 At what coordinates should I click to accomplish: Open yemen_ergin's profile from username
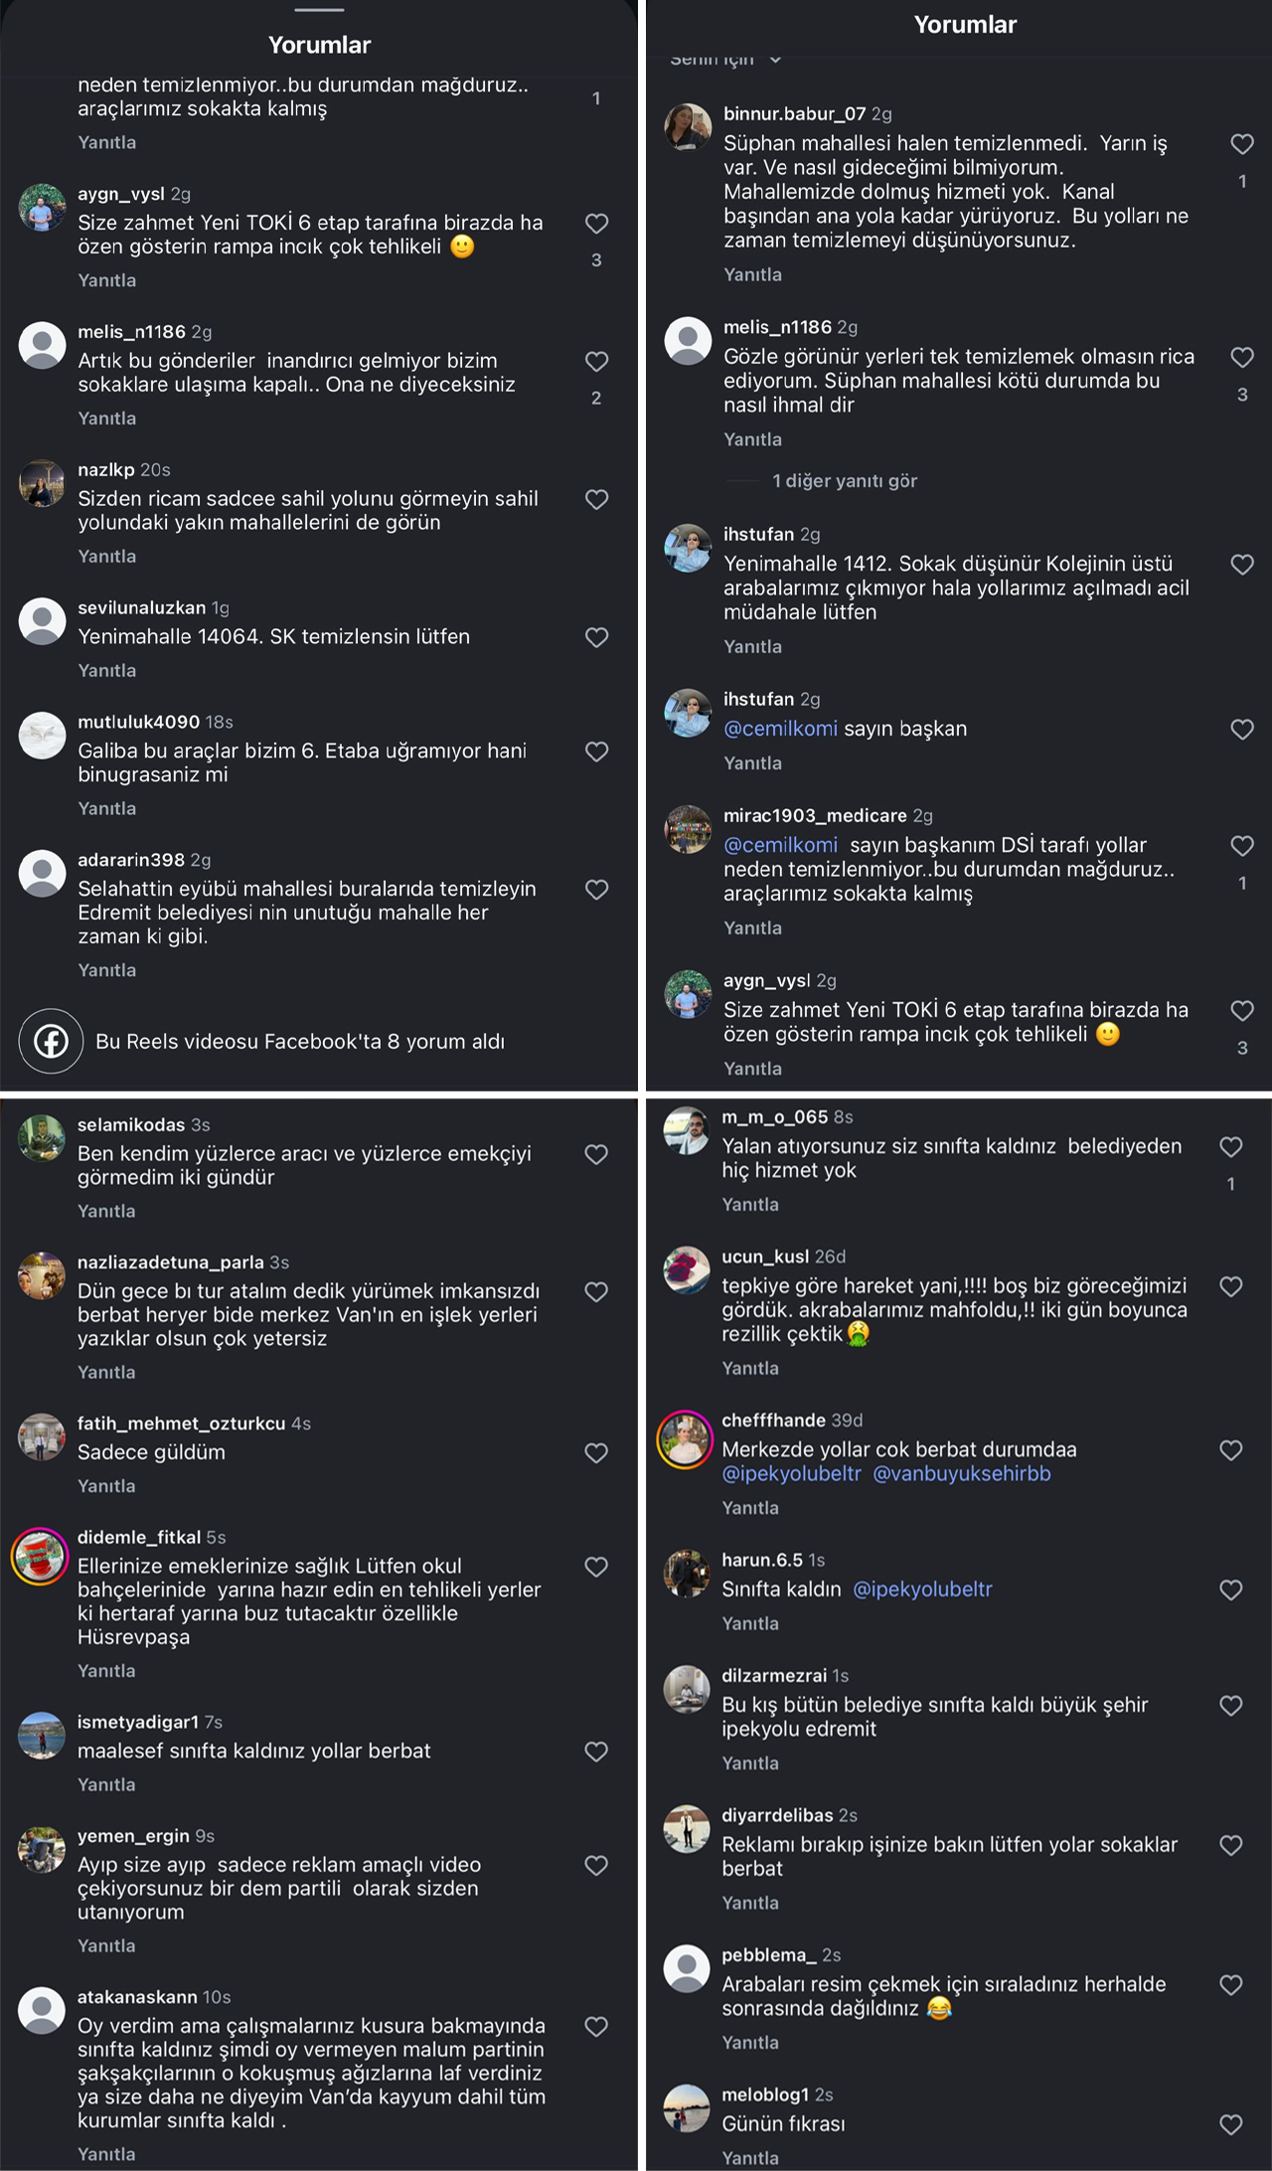[133, 1836]
